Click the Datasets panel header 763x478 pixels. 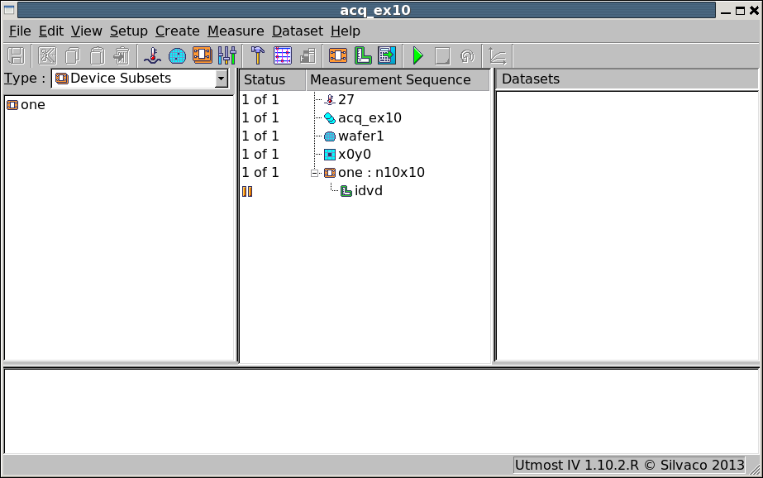627,79
